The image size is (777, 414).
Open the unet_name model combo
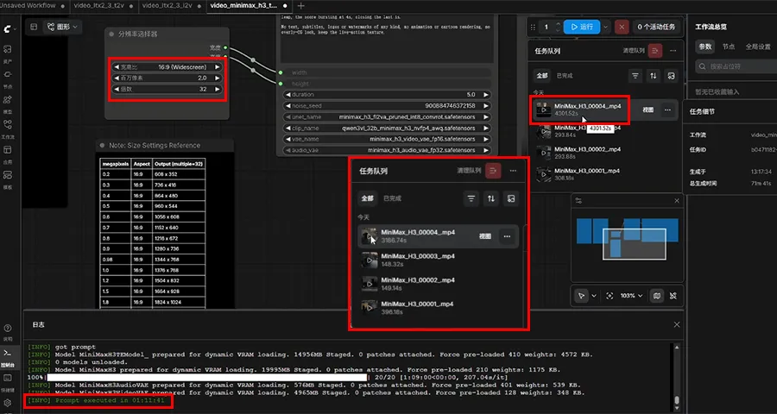(388, 117)
